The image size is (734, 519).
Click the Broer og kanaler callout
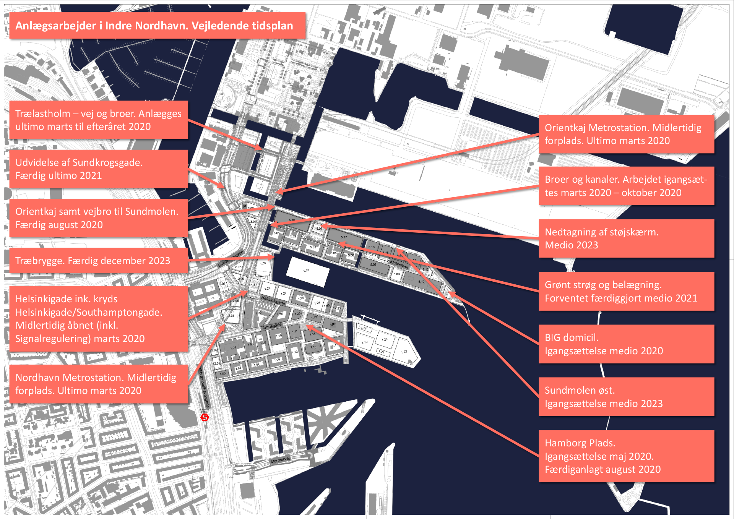(x=626, y=186)
